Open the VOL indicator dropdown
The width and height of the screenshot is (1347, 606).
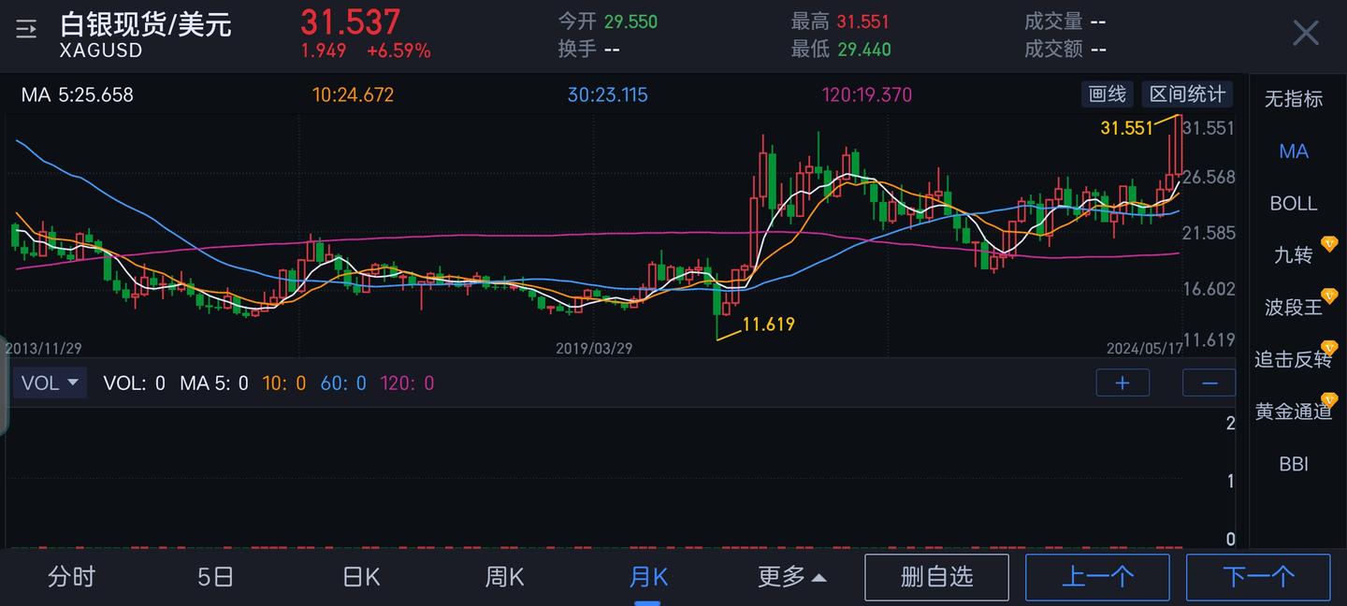point(49,382)
